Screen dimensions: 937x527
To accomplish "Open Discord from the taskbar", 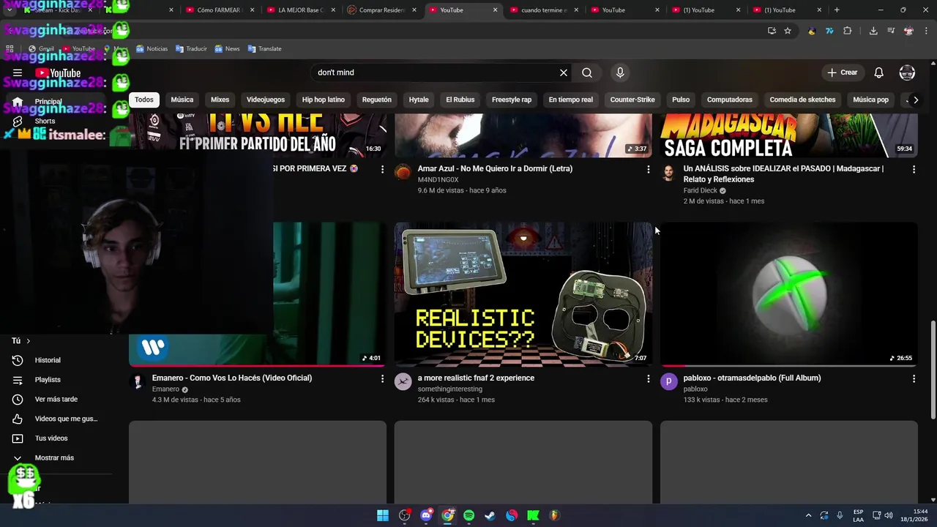I will 426,515.
